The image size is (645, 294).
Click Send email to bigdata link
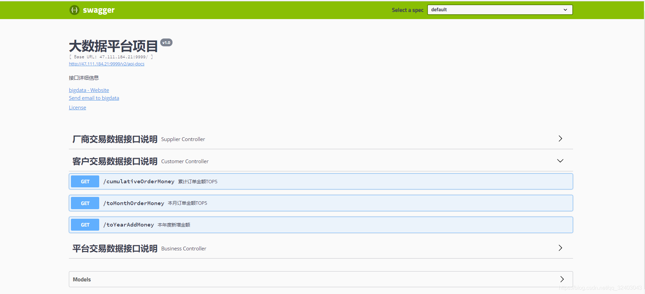click(94, 98)
